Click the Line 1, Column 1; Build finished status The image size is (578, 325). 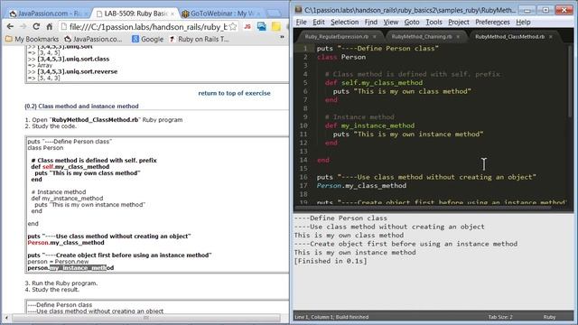[x=331, y=317]
